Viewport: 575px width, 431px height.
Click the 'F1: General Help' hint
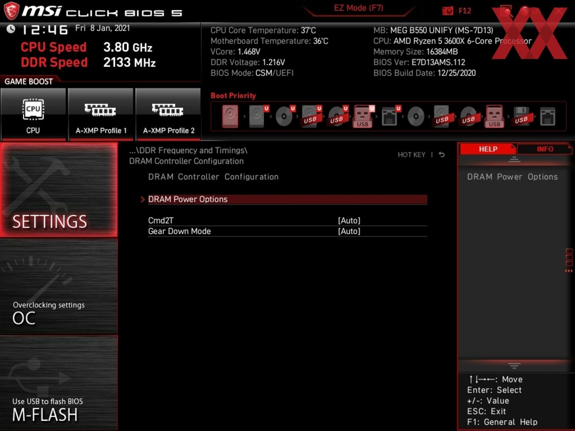pyautogui.click(x=502, y=422)
